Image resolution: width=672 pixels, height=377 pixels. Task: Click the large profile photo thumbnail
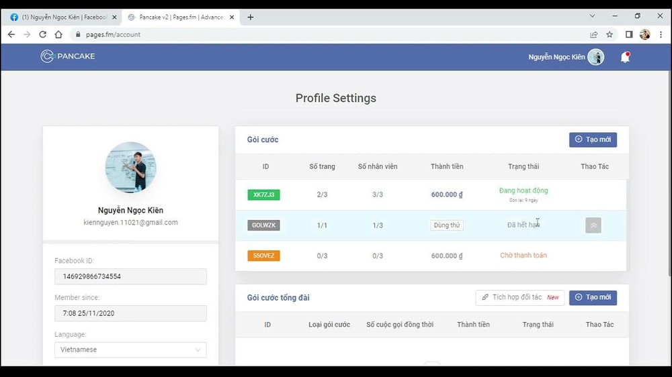click(130, 167)
